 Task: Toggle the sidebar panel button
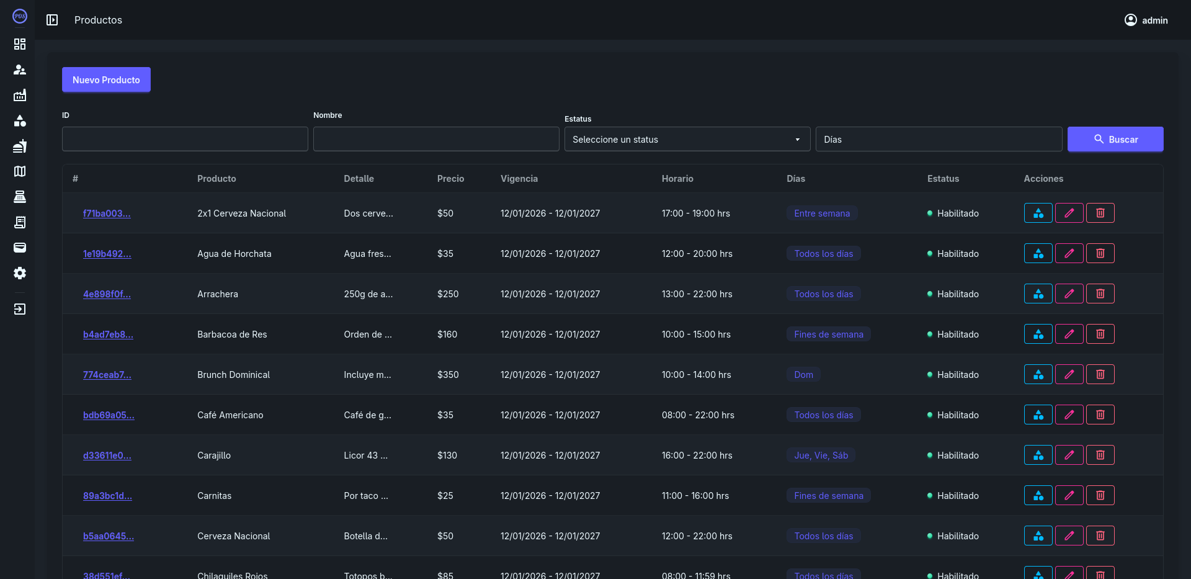52,20
